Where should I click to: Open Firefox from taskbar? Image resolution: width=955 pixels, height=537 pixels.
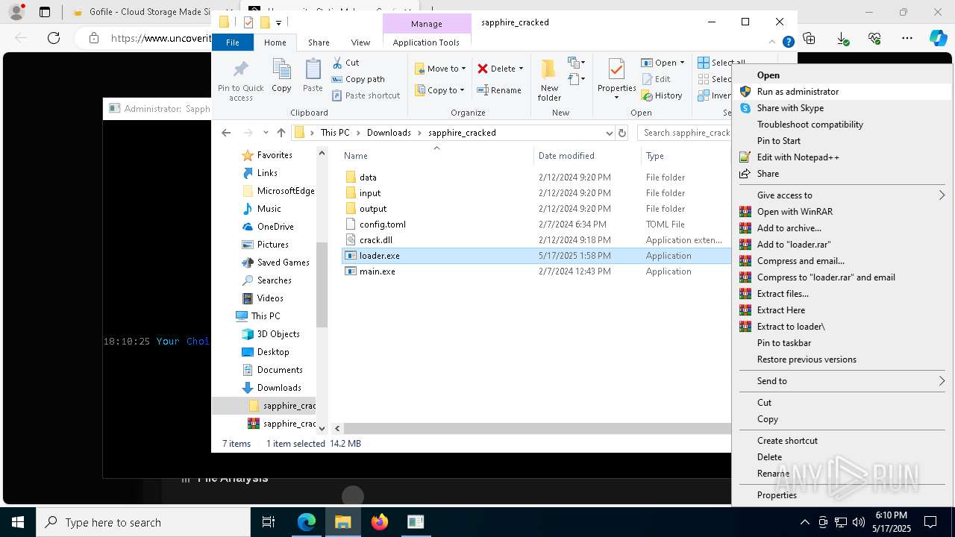pyautogui.click(x=380, y=522)
